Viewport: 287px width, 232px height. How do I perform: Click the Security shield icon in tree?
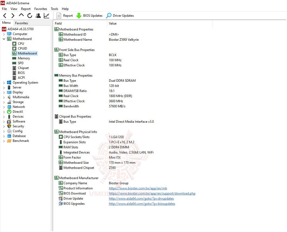pyautogui.click(x=9, y=126)
